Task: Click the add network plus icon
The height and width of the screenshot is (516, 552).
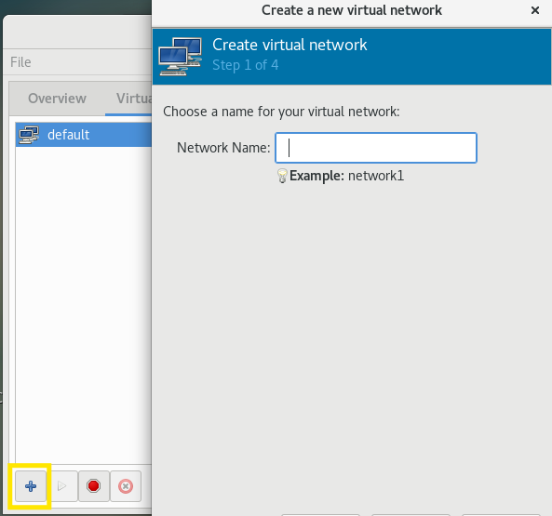Action: [31, 486]
